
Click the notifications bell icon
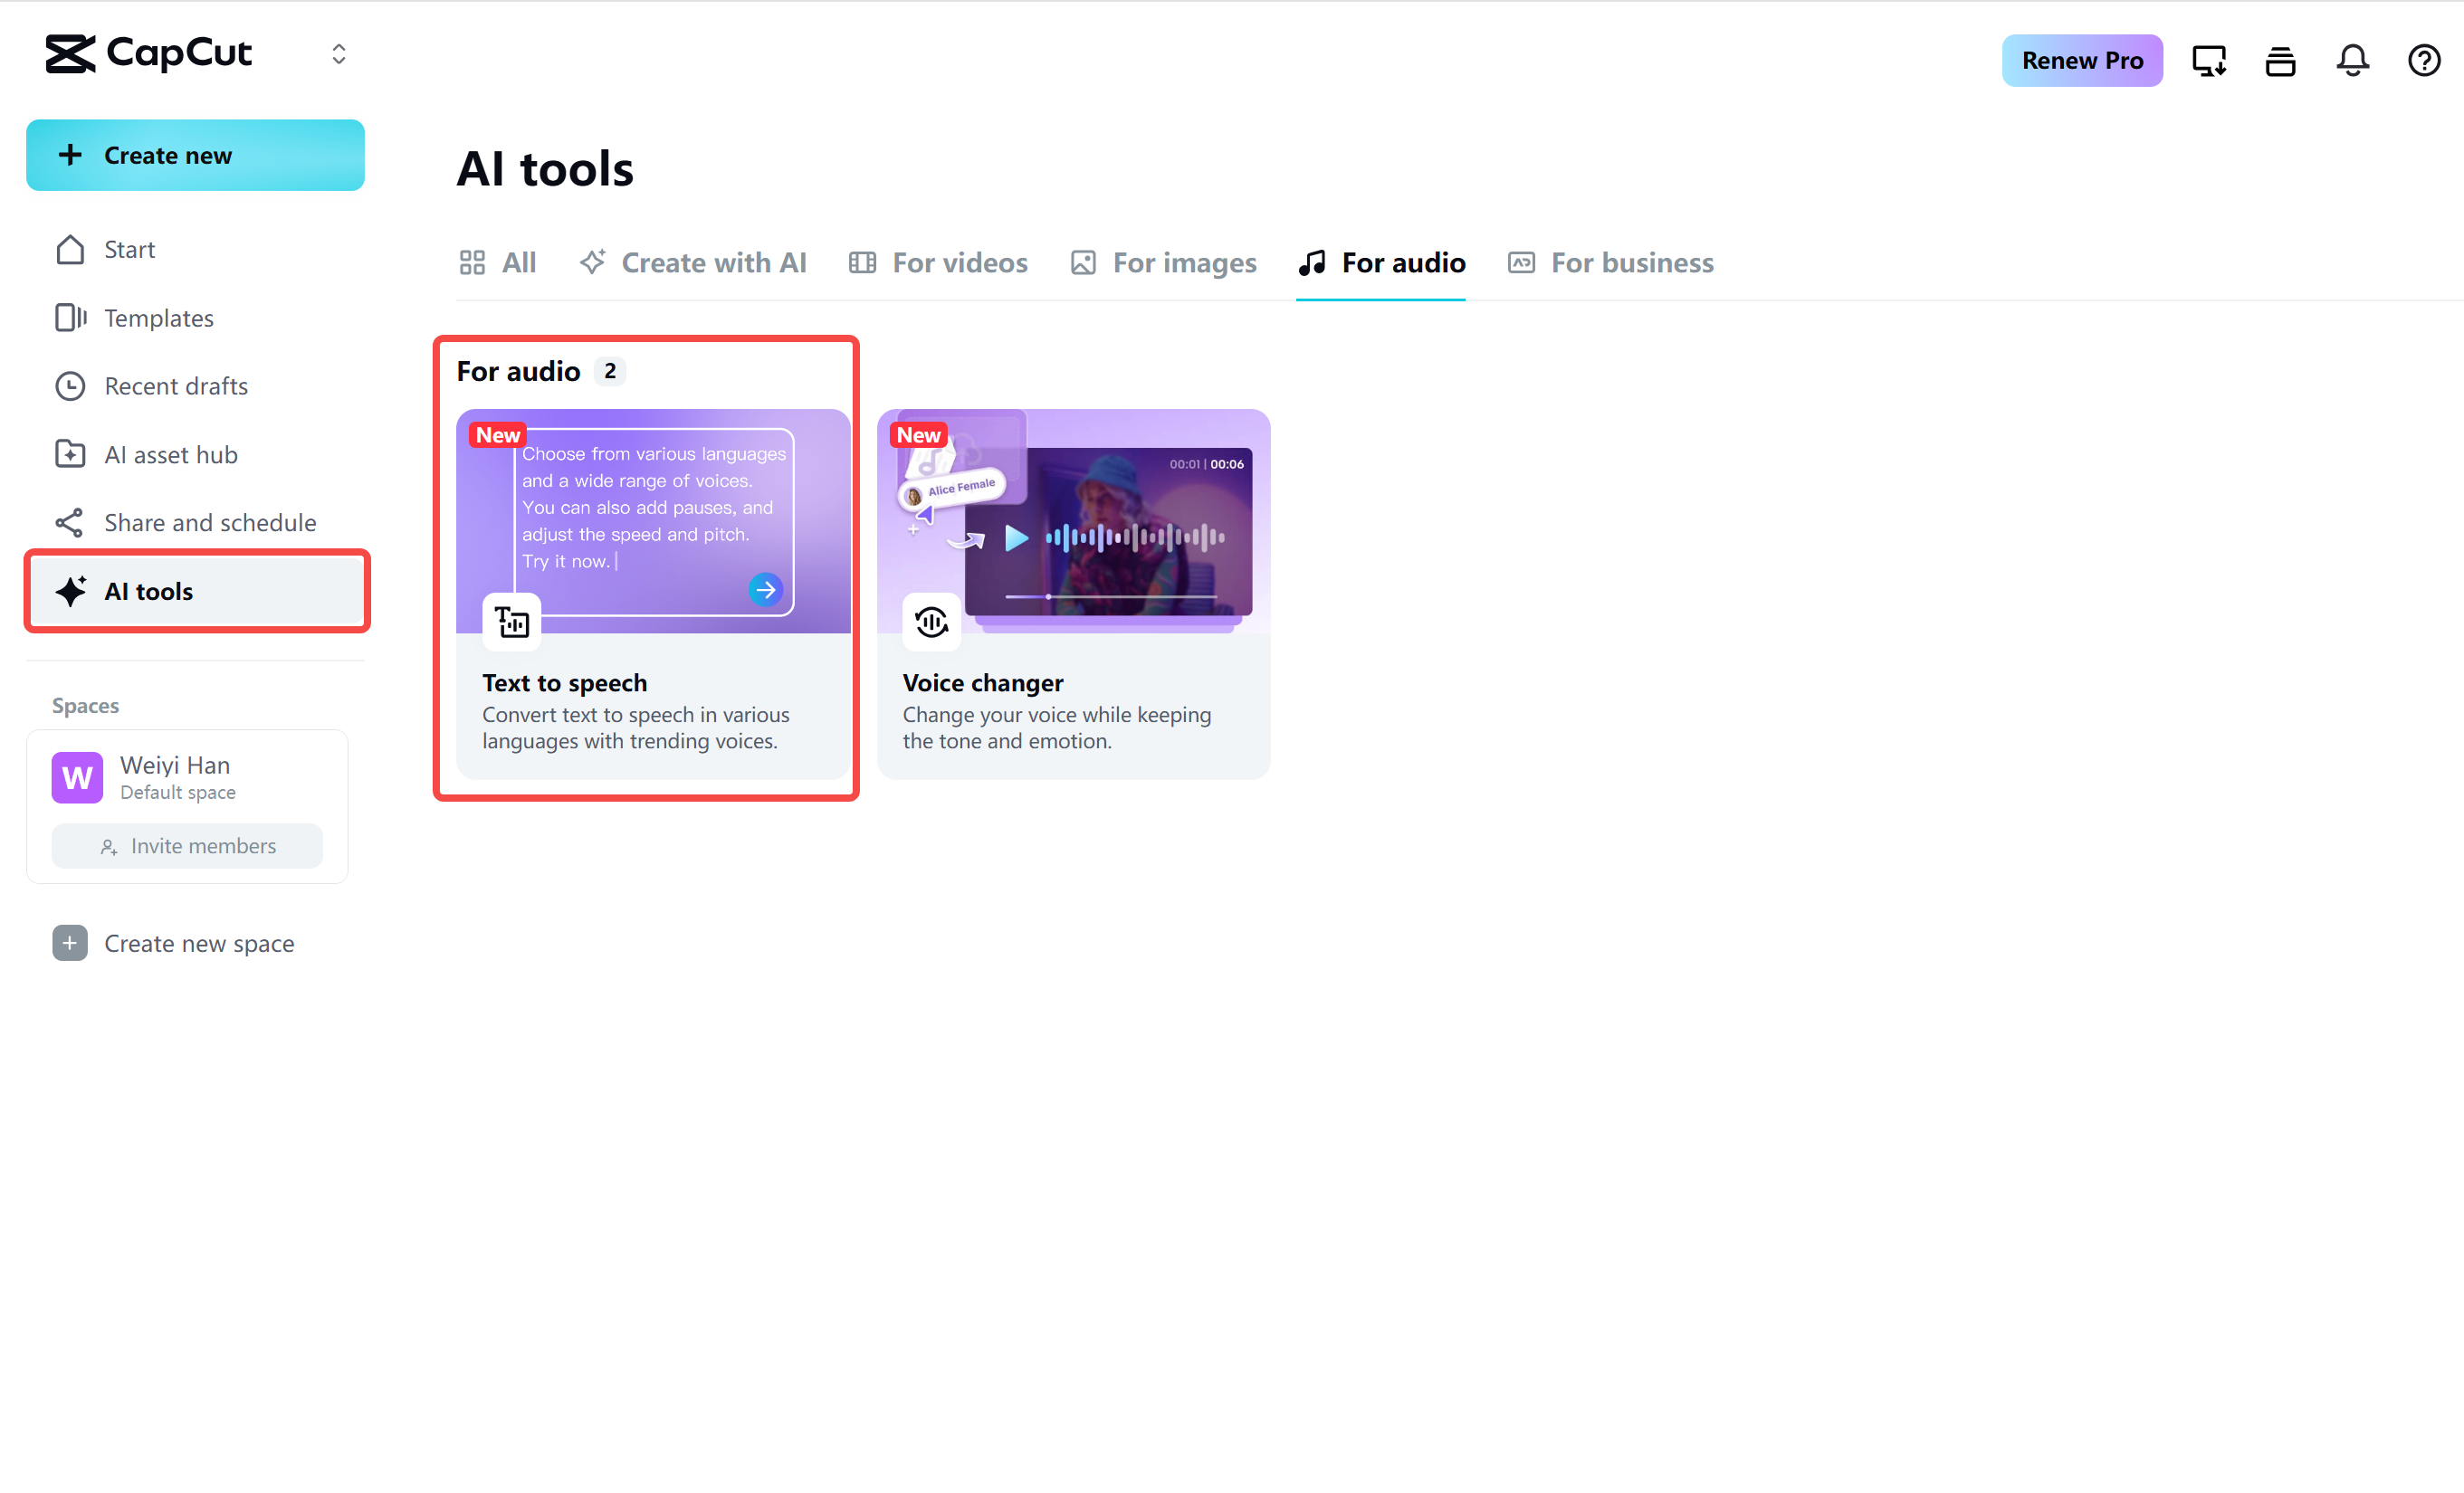click(2352, 61)
